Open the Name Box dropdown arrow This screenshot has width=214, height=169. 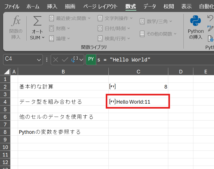point(39,60)
